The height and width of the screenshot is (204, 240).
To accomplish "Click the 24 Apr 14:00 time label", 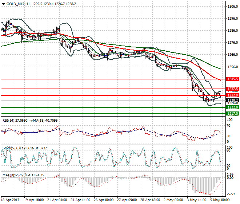I will pyautogui.click(x=80, y=200).
